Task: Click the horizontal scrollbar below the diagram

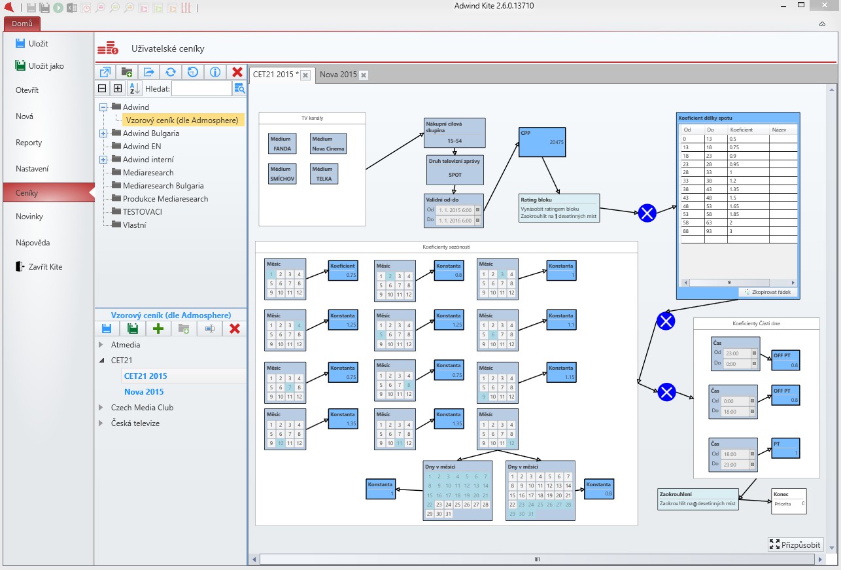Action: point(537,560)
